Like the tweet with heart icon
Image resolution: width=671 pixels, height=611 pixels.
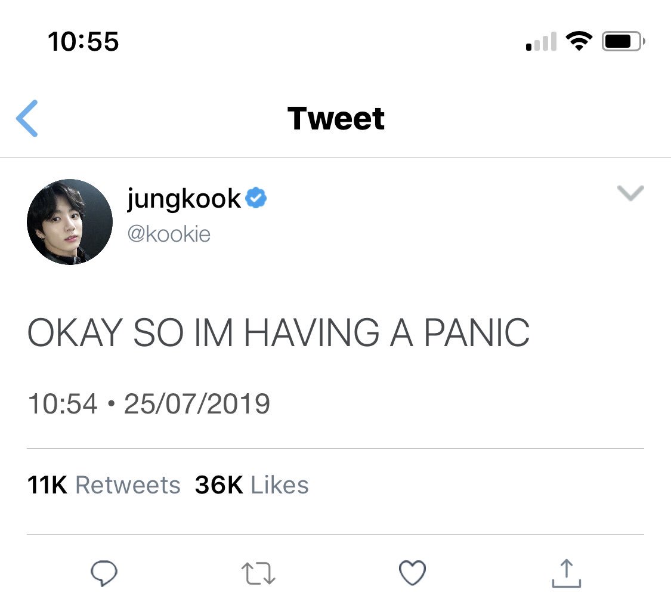pos(412,573)
